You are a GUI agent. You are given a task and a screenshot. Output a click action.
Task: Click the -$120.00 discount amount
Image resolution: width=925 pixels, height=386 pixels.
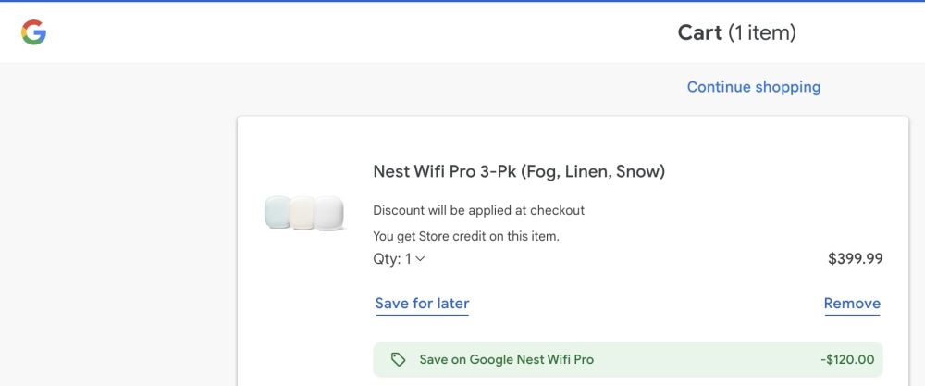[847, 359]
